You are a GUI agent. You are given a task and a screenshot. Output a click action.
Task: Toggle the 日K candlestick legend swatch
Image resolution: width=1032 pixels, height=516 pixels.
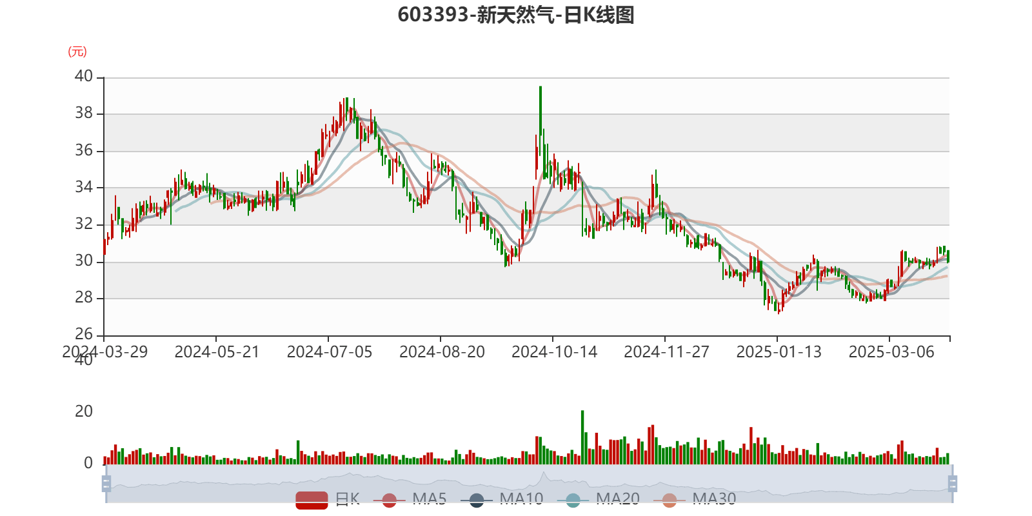pyautogui.click(x=312, y=499)
